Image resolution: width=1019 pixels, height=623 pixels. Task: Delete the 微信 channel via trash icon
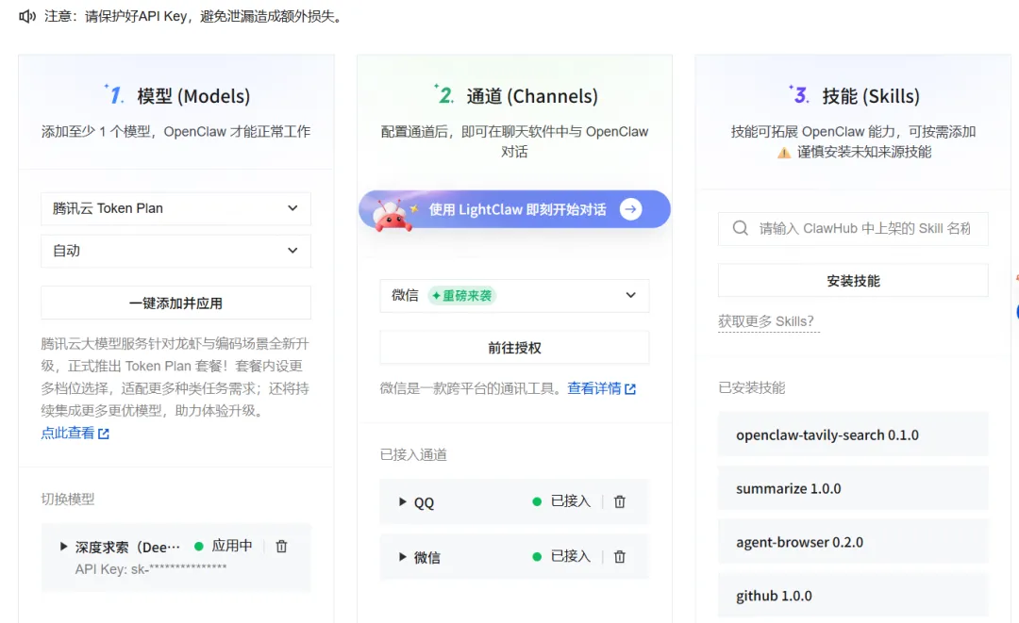pos(620,557)
